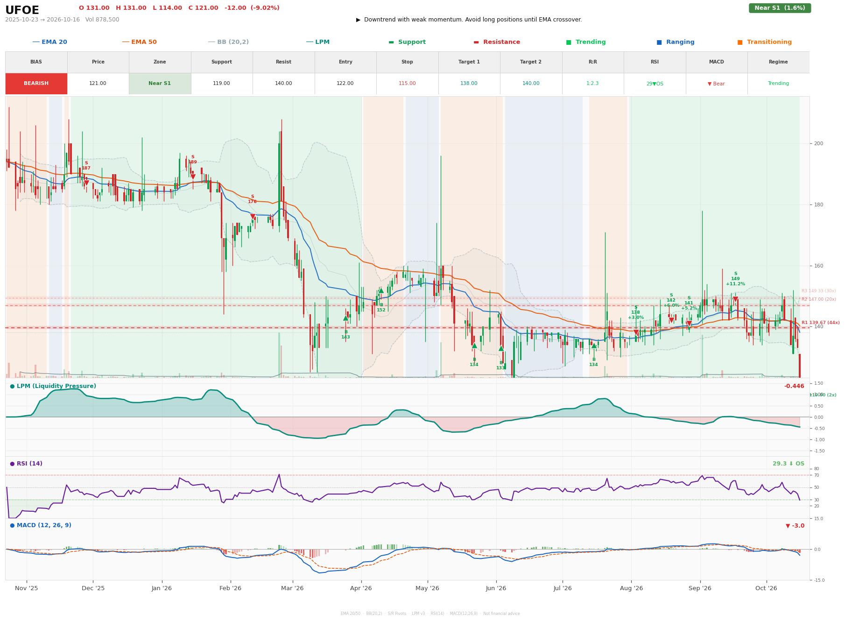
Task: Click the Entry column header
Action: [345, 62]
